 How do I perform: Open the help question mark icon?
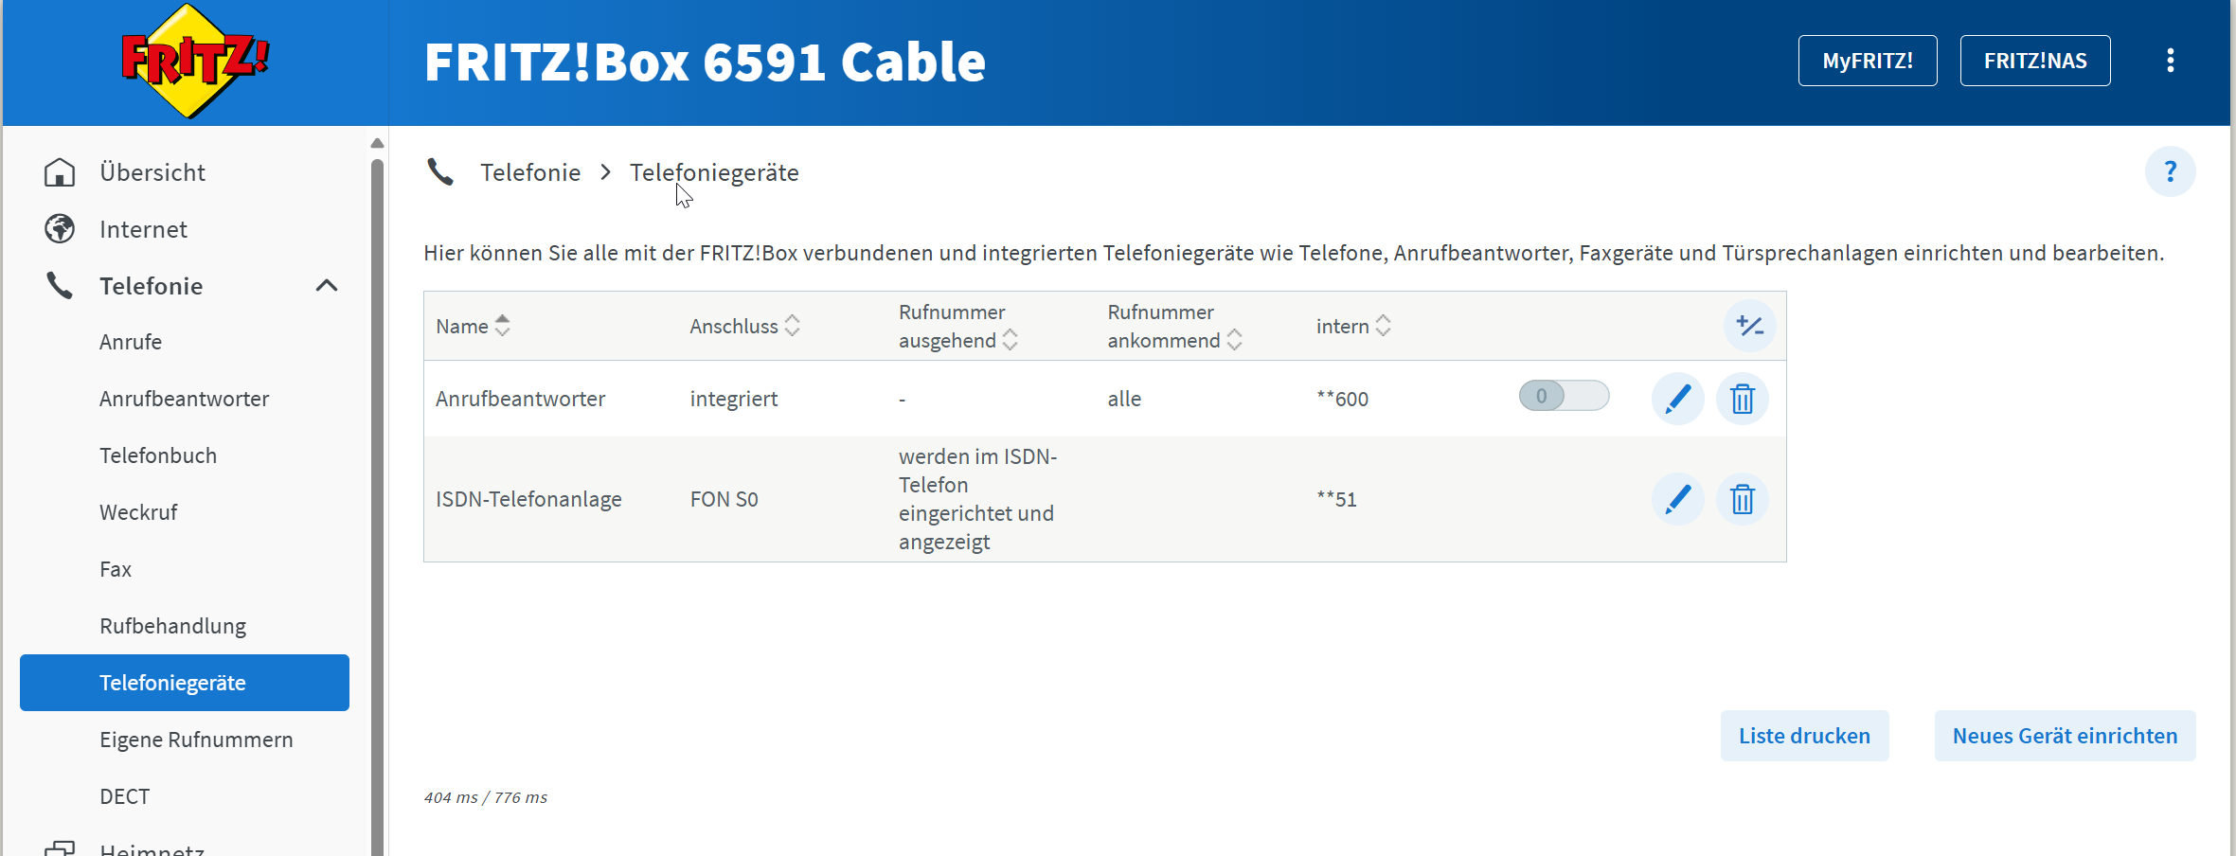(2170, 171)
